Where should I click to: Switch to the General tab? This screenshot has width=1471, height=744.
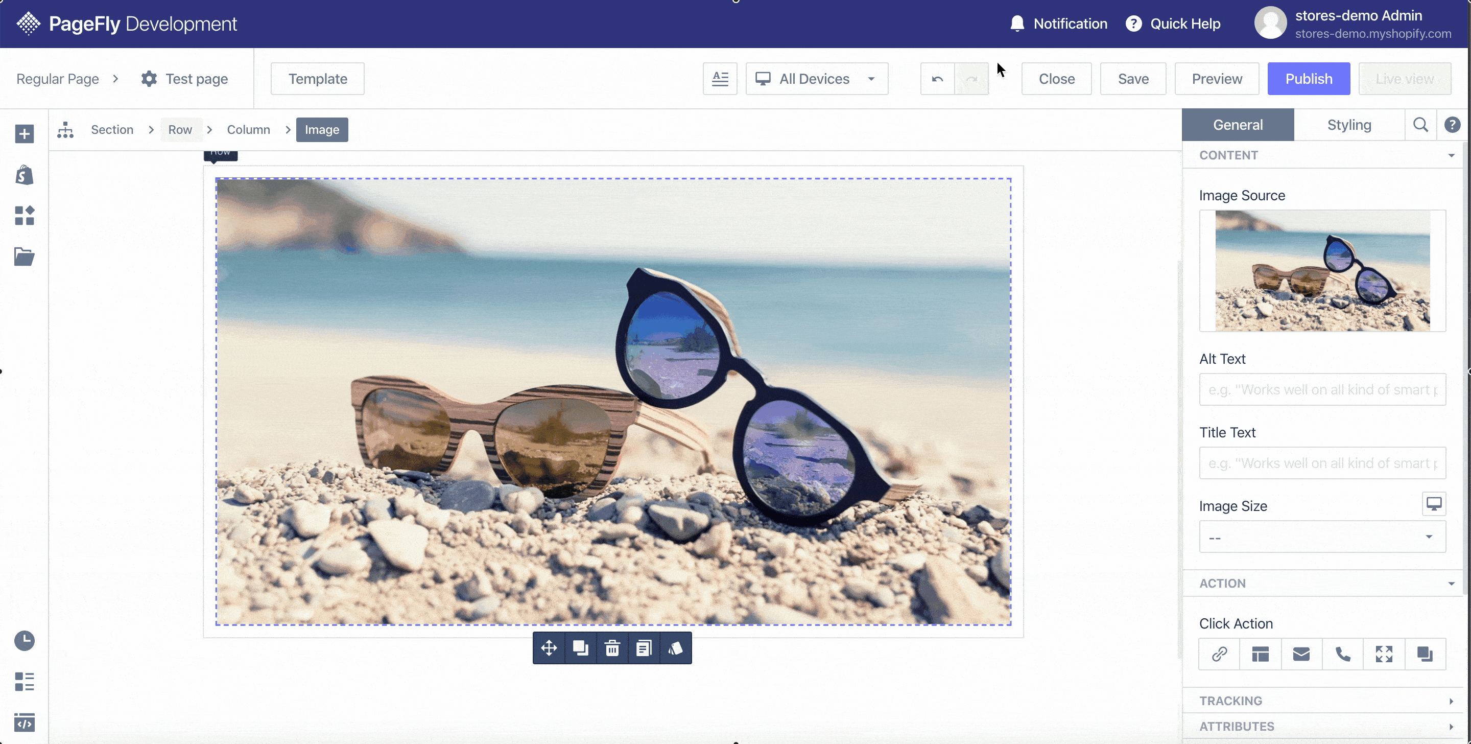coord(1238,125)
